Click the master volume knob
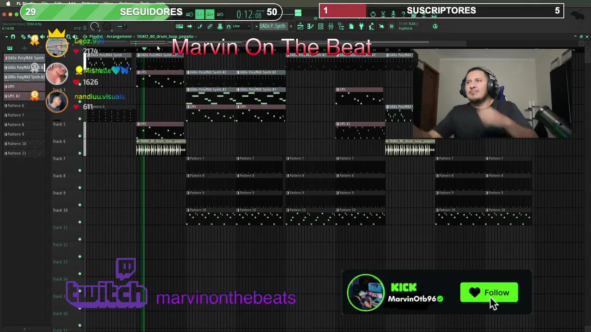This screenshot has height=332, width=591. pyautogui.click(x=95, y=26)
